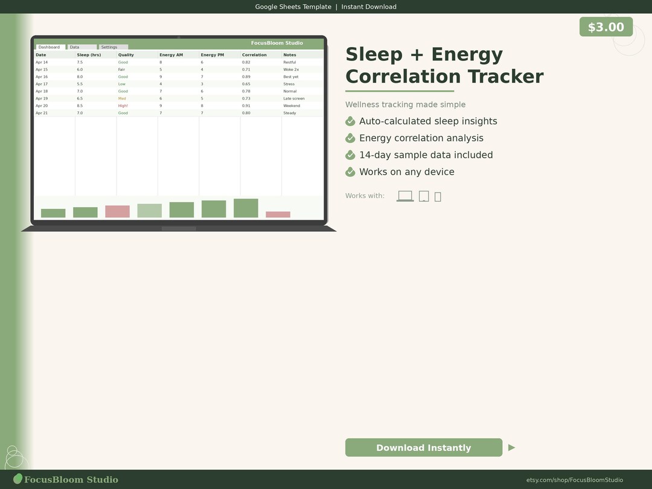The height and width of the screenshot is (489, 652).
Task: Click the 'Low' quality cell
Action: (x=121, y=84)
